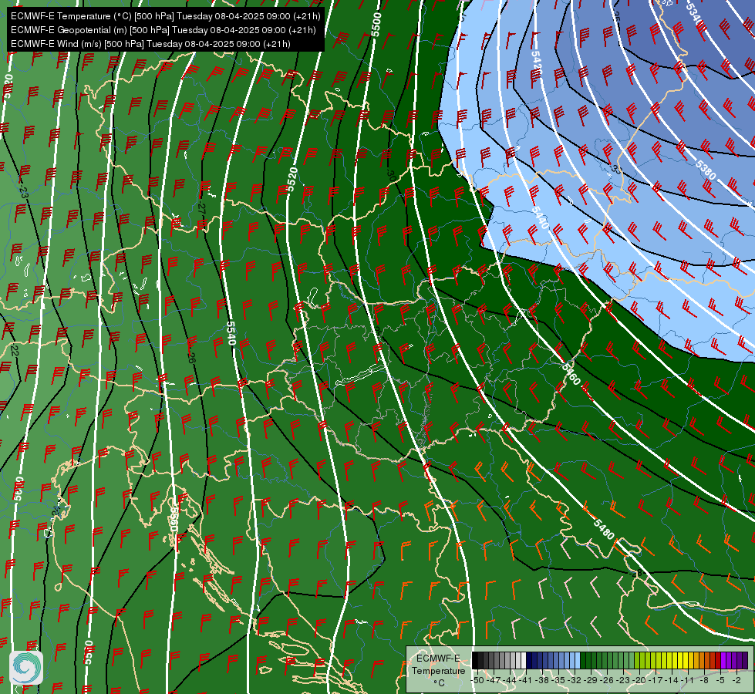
Task: Select the 5500 geopotential contour label
Action: 376,24
